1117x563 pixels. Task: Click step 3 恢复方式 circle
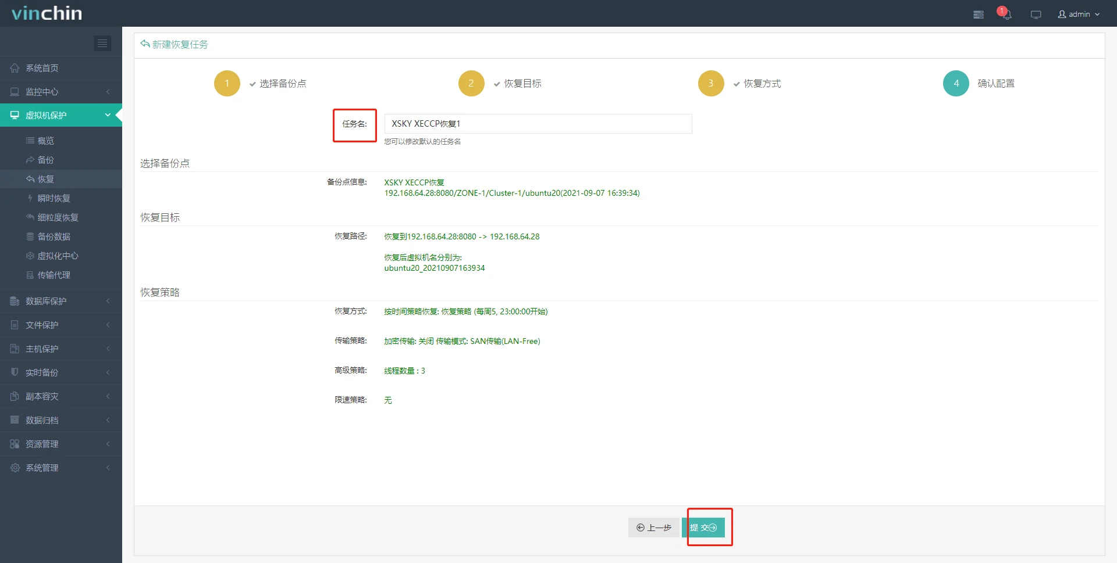point(711,83)
